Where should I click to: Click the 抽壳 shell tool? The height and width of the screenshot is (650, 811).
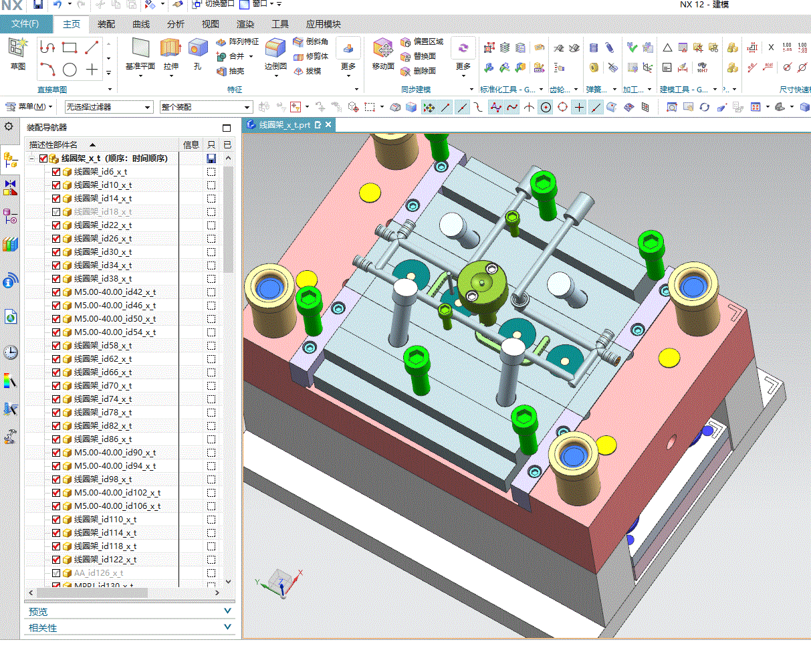point(231,71)
